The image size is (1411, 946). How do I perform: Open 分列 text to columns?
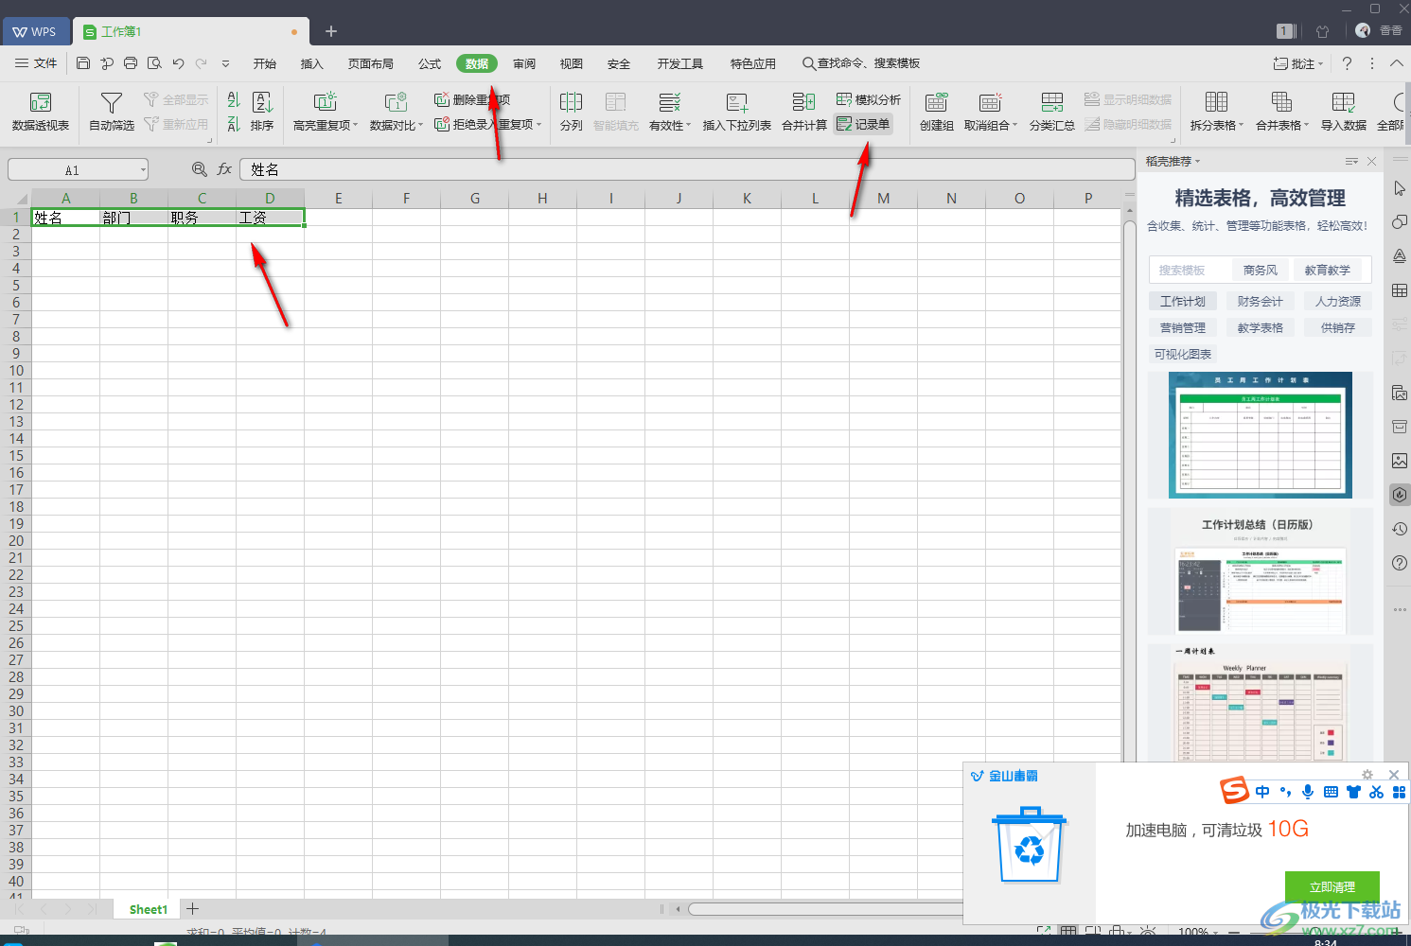[571, 112]
